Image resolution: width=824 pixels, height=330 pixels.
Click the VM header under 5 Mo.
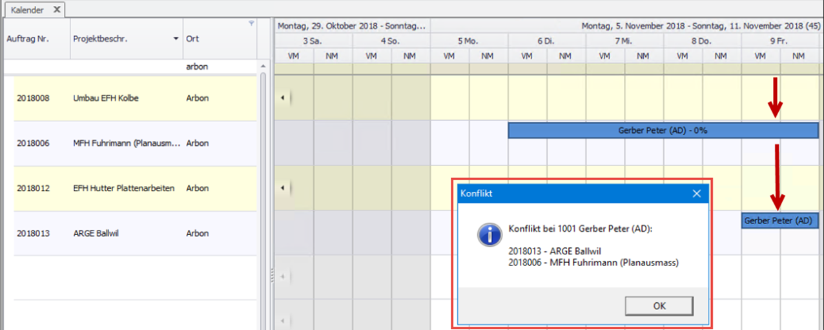pyautogui.click(x=449, y=56)
